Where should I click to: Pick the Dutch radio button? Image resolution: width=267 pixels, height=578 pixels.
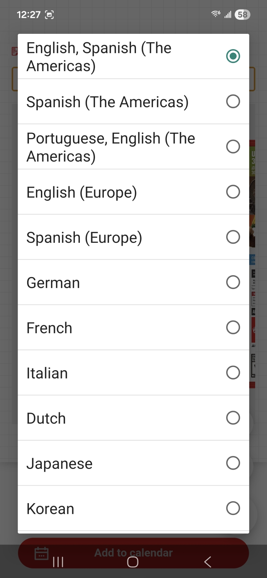[233, 418]
